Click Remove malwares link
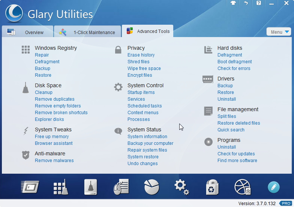This screenshot has width=294, height=207. pos(54,161)
